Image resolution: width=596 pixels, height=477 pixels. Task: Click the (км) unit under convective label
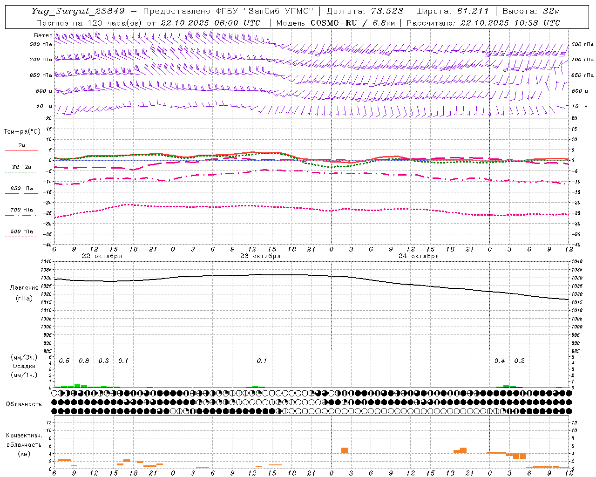[x=24, y=454]
